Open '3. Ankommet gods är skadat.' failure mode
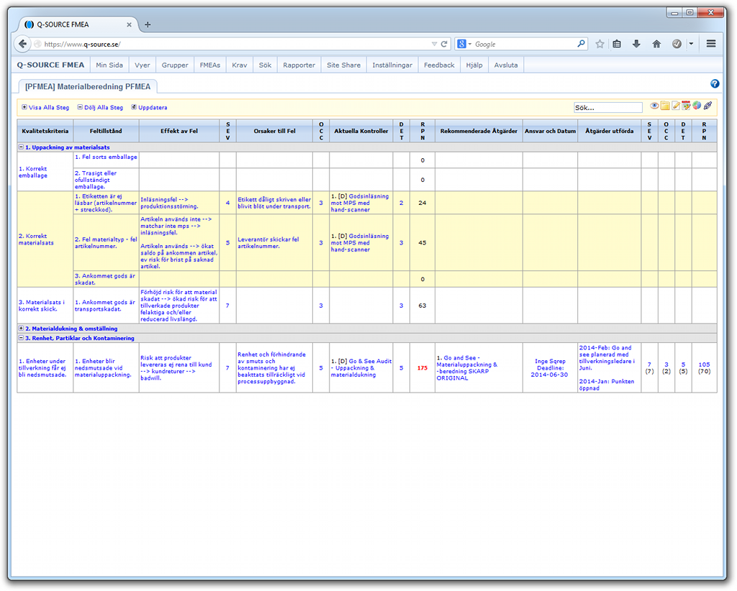 105,279
